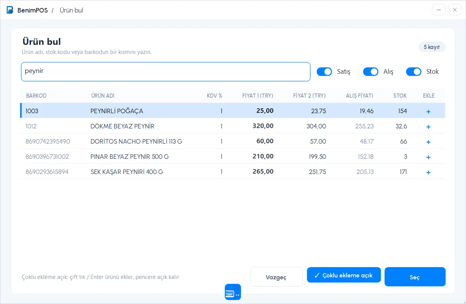Click the stock value 171
466x304 pixels.
point(402,172)
